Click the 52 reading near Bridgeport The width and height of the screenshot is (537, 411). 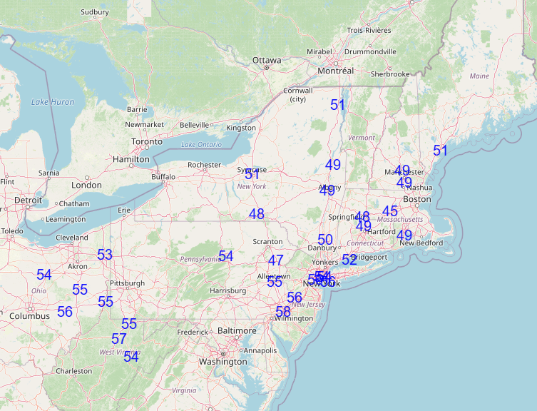[x=349, y=260]
